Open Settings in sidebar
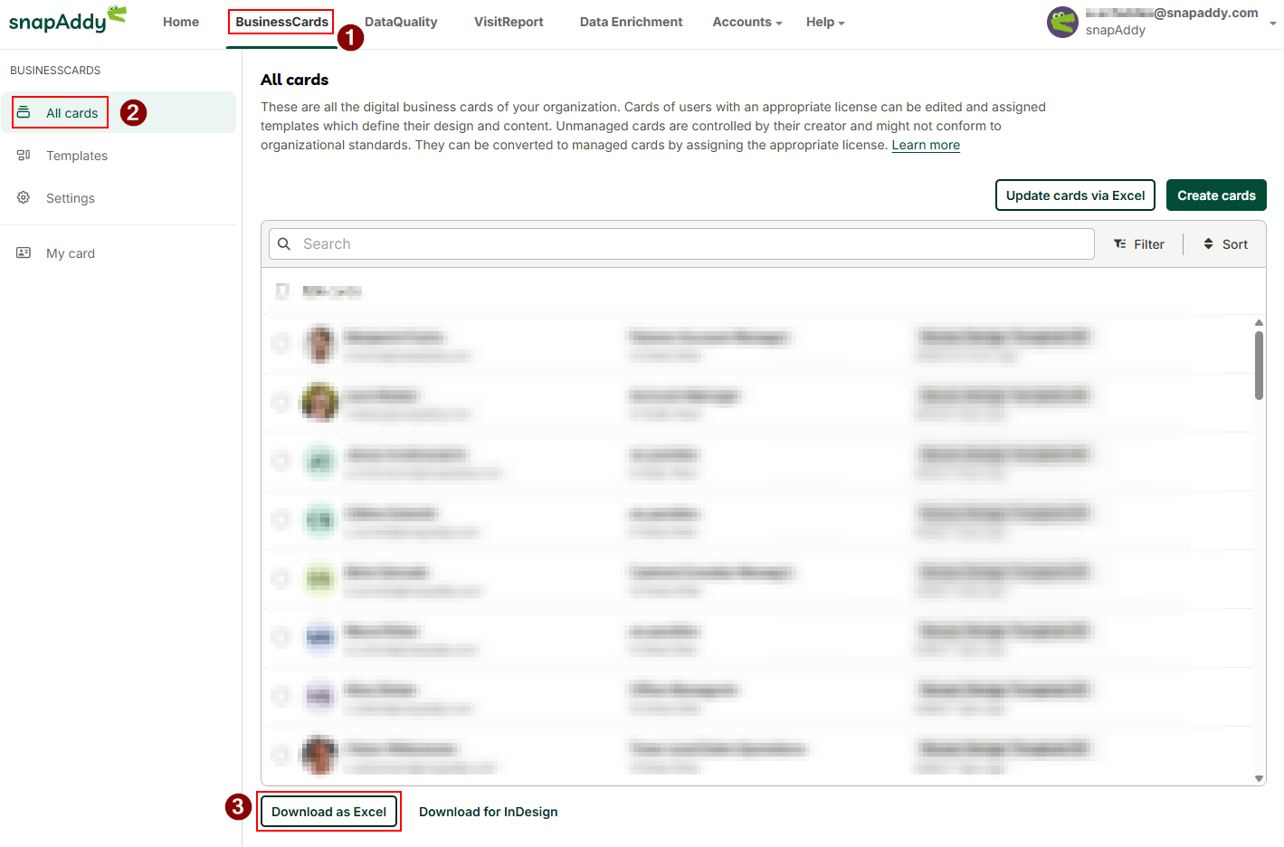The image size is (1284, 847). 71,198
